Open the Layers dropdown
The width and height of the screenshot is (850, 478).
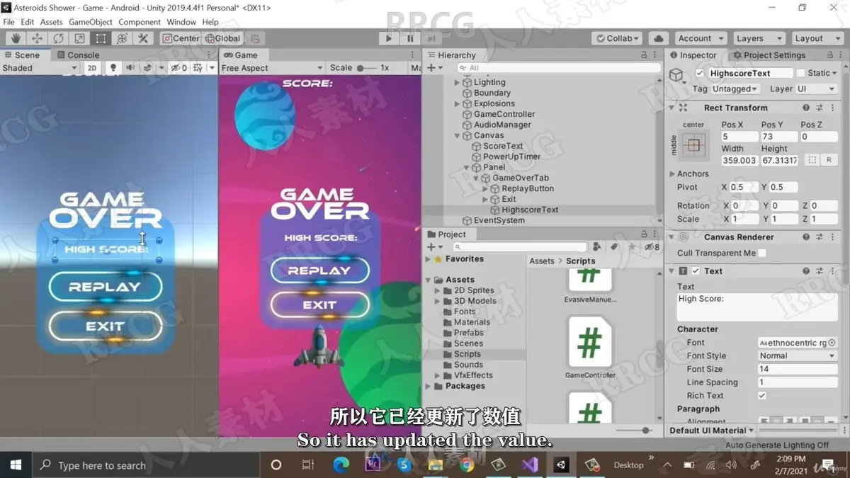pyautogui.click(x=758, y=38)
